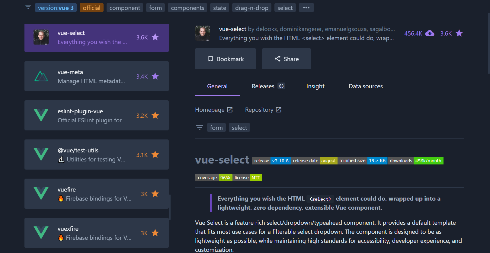Click the package list scrollbar
This screenshot has height=253, width=490.
(x=170, y=207)
